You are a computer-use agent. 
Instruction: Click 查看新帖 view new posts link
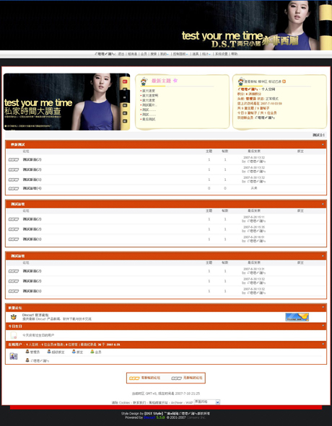[250, 81]
